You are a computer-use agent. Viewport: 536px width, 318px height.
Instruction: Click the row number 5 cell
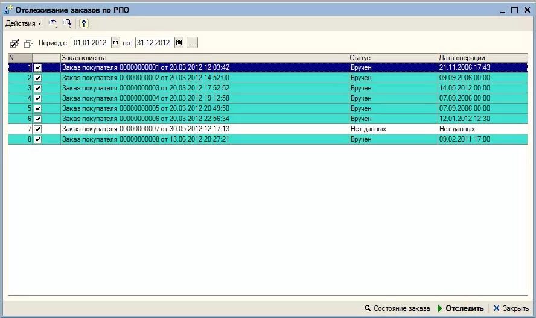tap(20, 108)
